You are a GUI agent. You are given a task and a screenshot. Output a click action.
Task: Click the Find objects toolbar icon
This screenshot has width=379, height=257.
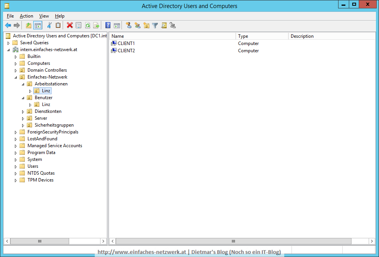point(164,25)
